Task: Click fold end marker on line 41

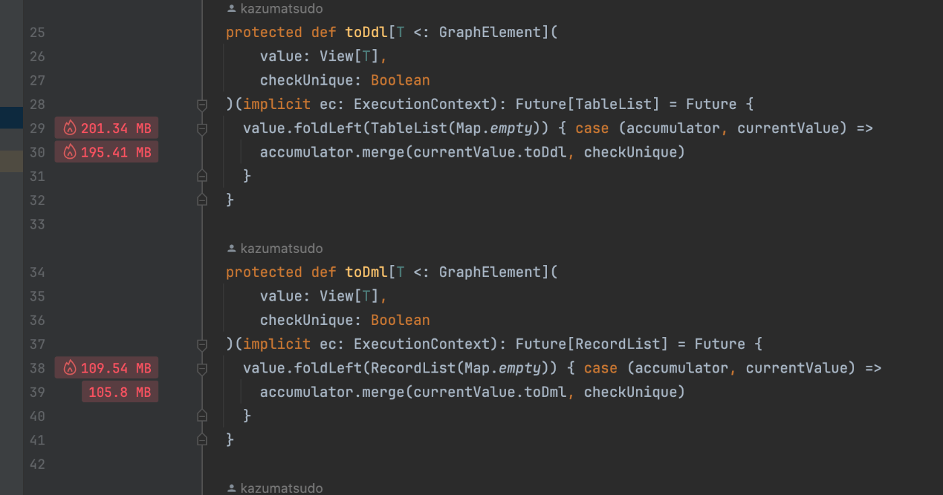Action: 201,440
